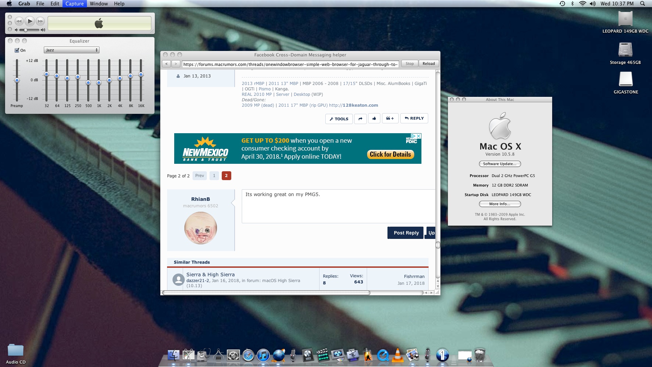Open the Window menu
Image resolution: width=652 pixels, height=367 pixels.
[99, 4]
